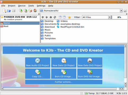Select the Desktop folder
128x95 pixels.
47,21
